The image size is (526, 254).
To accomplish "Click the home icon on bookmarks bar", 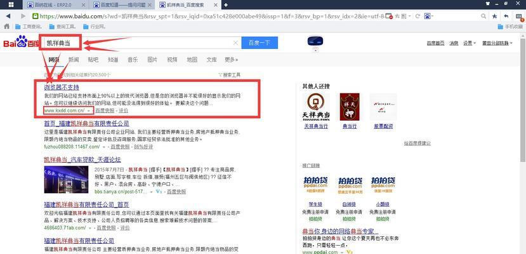I will pyautogui.click(x=6, y=26).
